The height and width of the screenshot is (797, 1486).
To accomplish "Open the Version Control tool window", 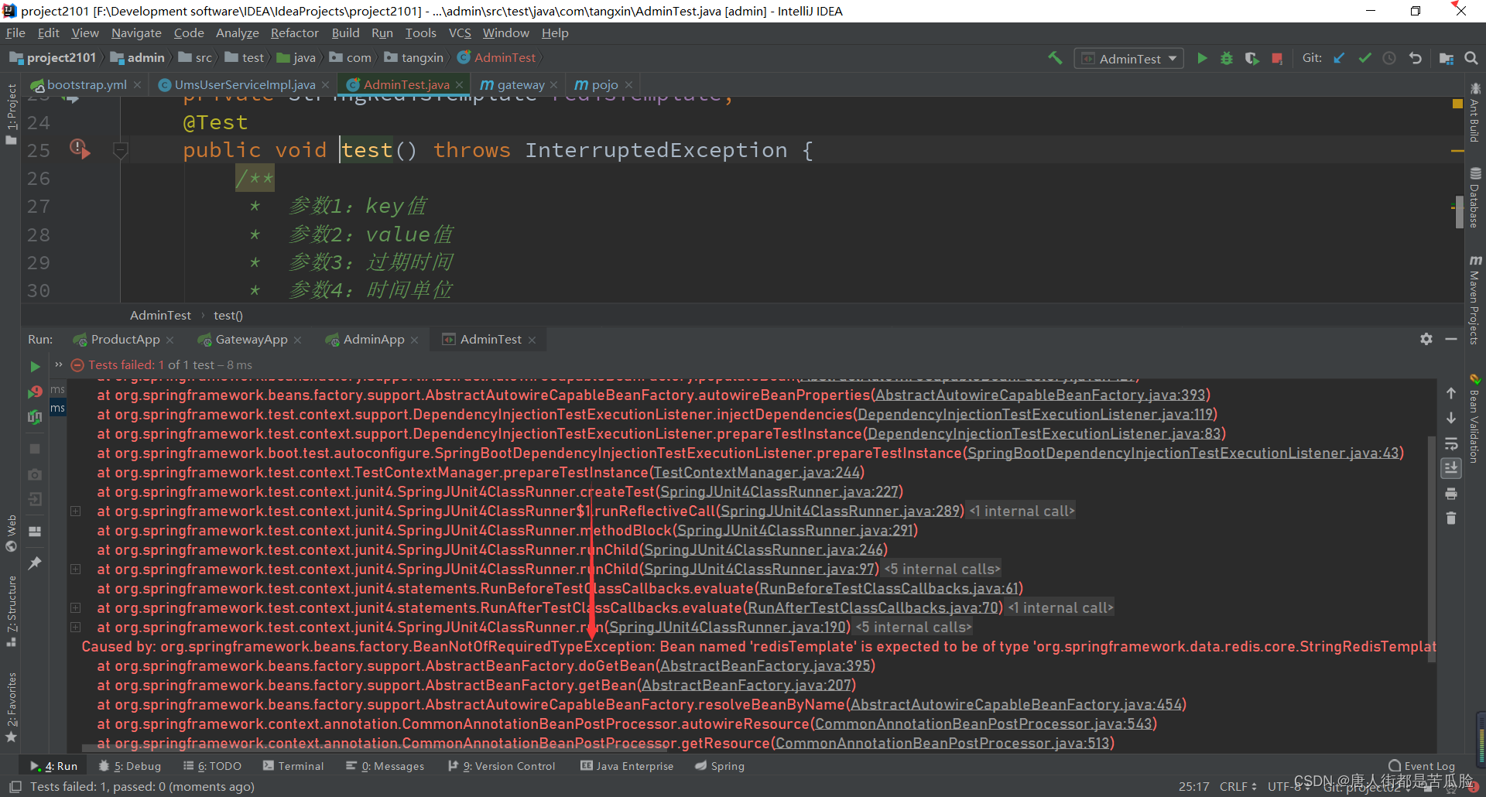I will pos(502,766).
